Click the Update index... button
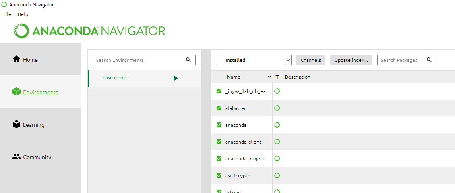455x193 pixels. point(351,60)
